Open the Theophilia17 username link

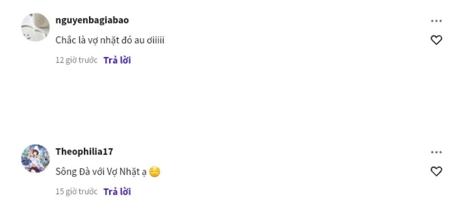tap(84, 151)
